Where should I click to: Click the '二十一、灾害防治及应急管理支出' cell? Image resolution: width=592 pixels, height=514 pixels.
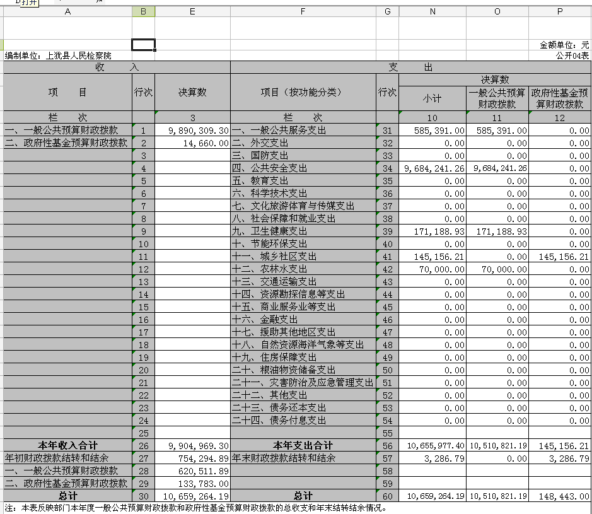(303, 383)
